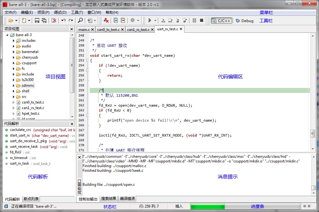Switch to the 断点列表 tab
This screenshot has width=319, height=212.
[31, 199]
